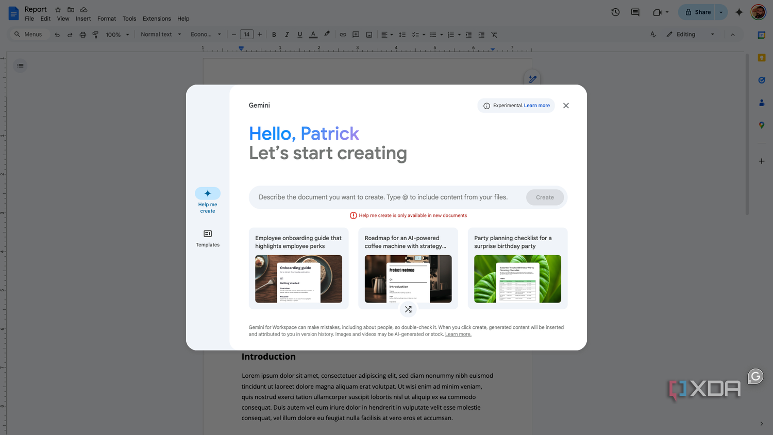This screenshot has height=435, width=773.
Task: Decrease the indent
Action: click(x=468, y=35)
